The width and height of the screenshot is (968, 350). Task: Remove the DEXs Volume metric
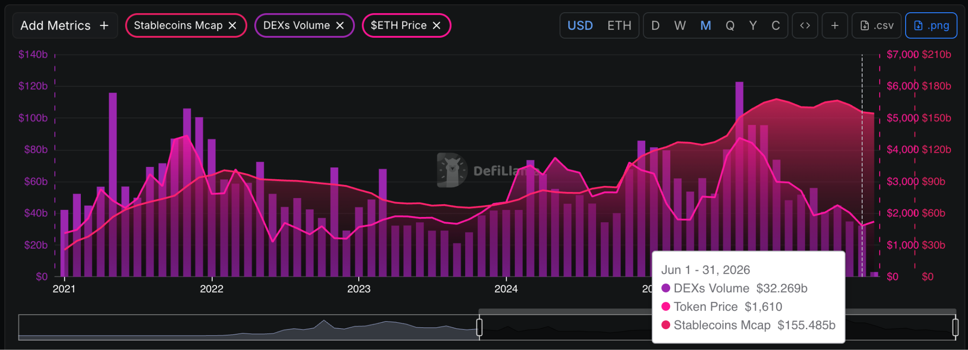(340, 25)
